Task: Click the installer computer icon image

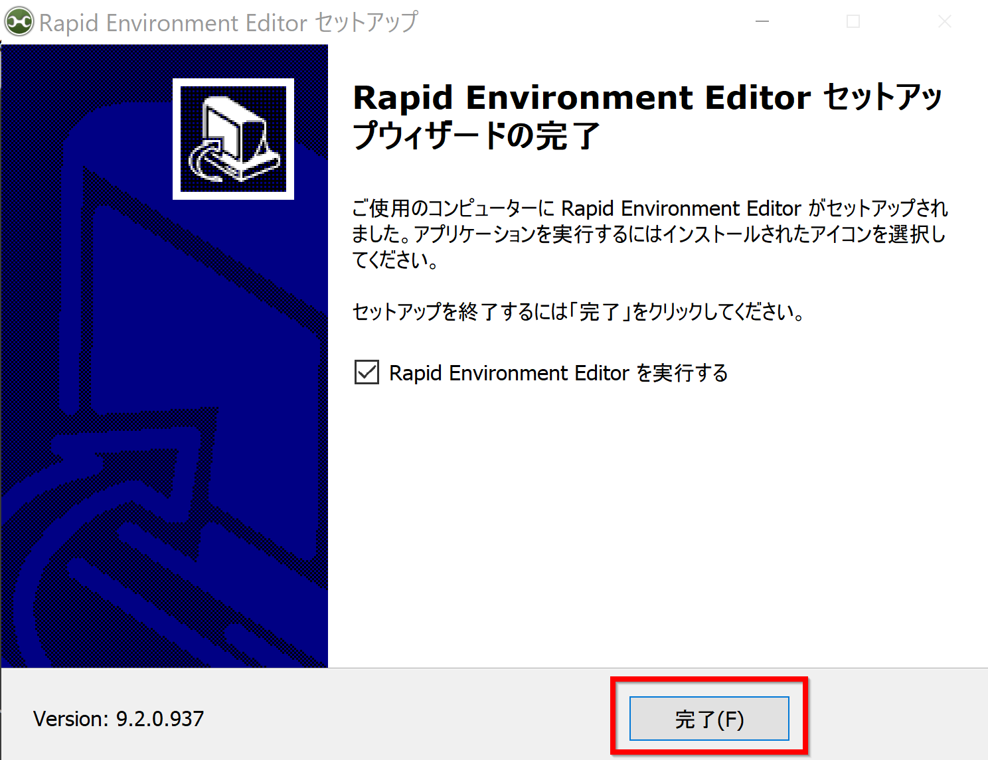Action: 233,139
